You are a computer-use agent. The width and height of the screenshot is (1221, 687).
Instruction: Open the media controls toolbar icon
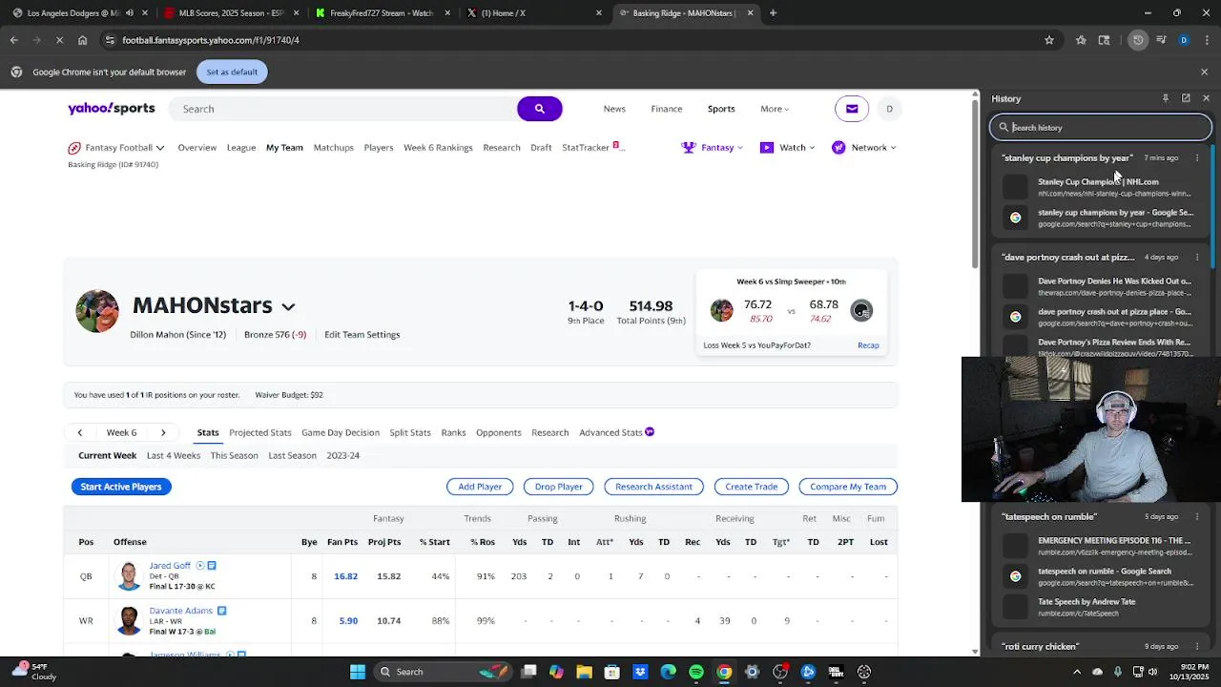pos(1161,40)
